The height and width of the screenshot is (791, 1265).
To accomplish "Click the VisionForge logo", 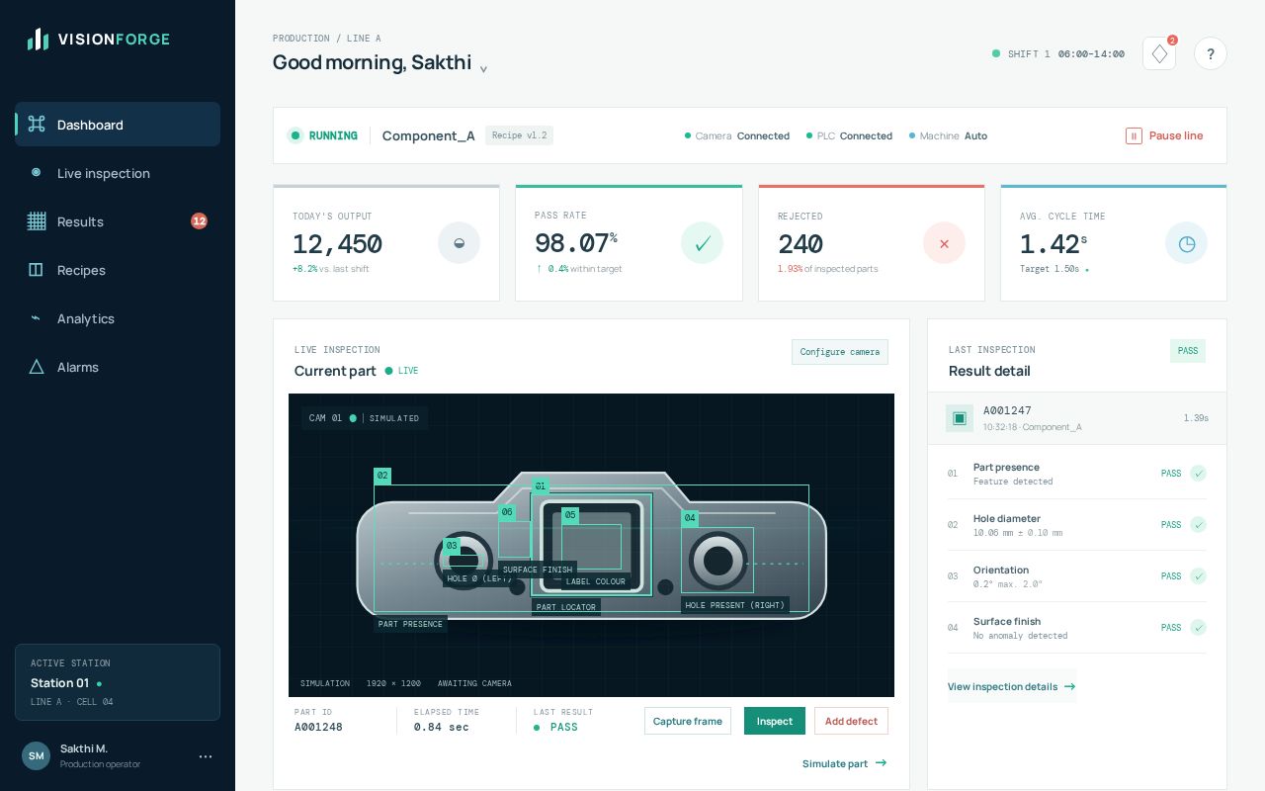I will point(99,40).
